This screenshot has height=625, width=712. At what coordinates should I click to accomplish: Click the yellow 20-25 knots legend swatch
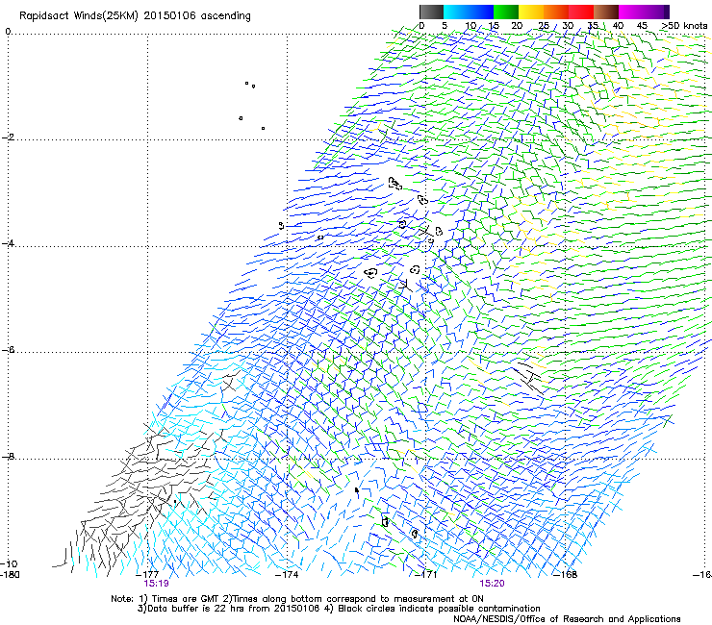(531, 12)
